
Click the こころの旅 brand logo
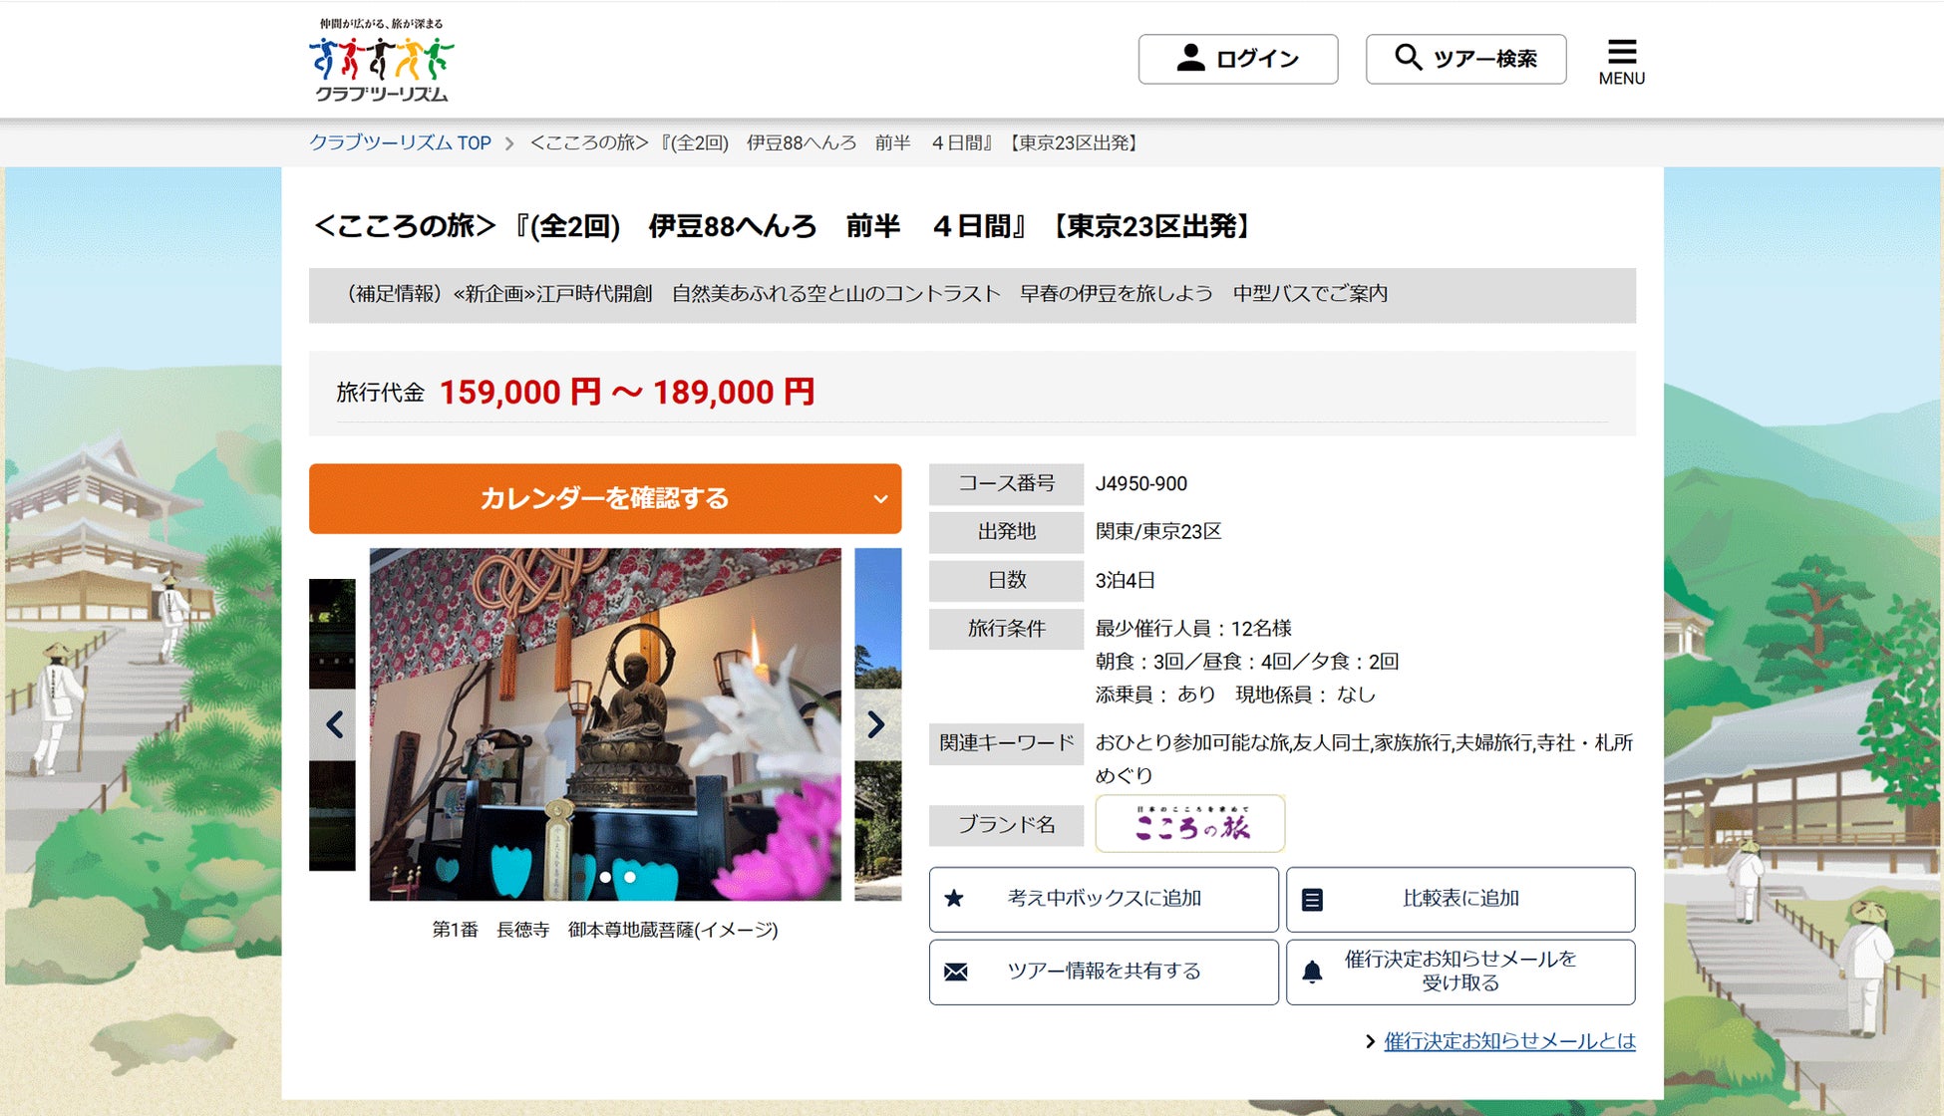pos(1189,824)
